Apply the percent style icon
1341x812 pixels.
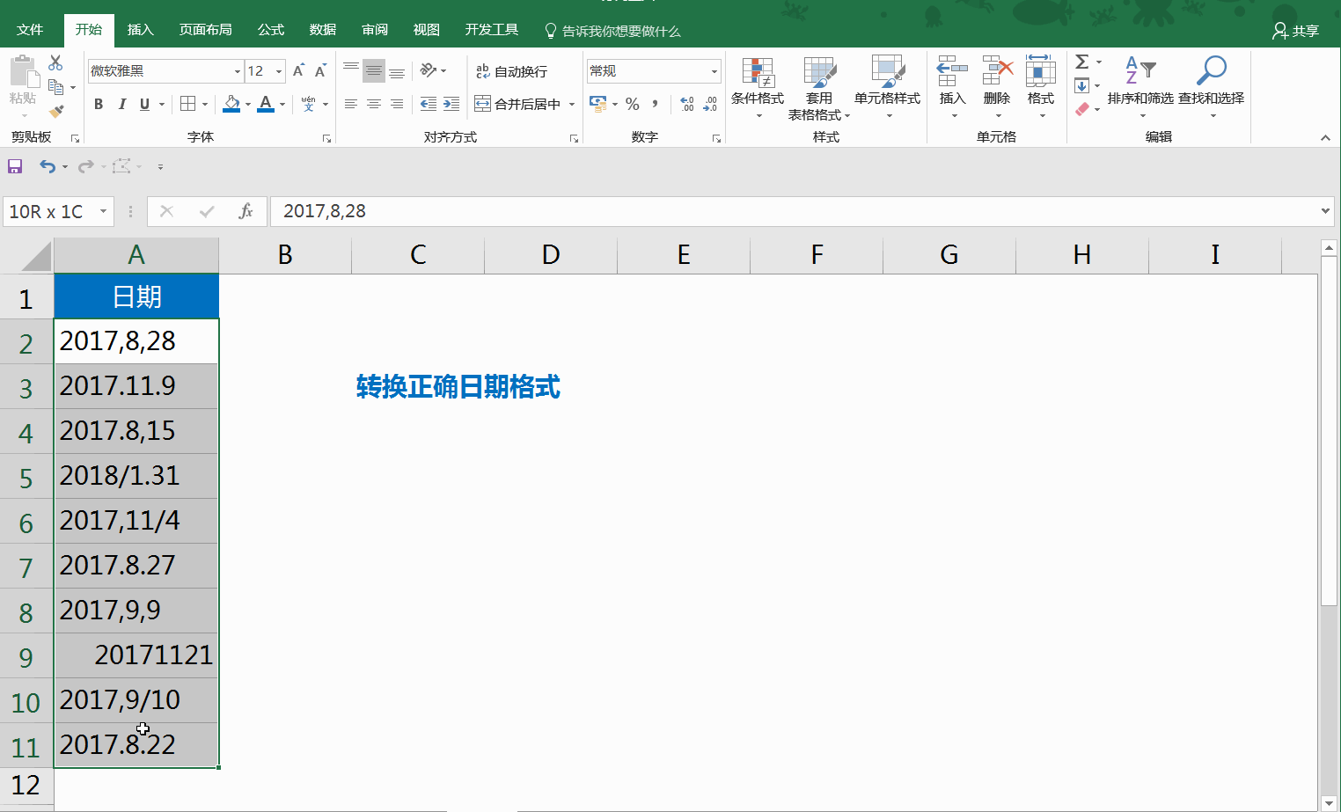pyautogui.click(x=632, y=104)
